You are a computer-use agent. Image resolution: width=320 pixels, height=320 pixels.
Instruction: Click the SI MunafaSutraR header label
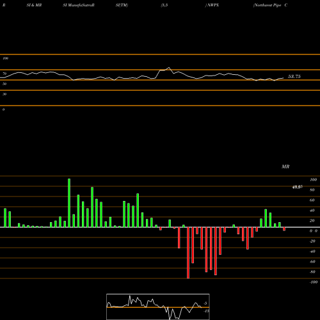click(x=79, y=5)
